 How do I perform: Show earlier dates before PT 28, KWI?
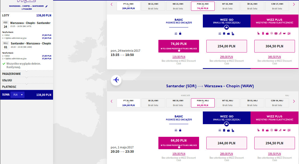point(112,101)
